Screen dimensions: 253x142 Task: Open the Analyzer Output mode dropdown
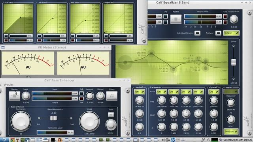tap(231, 33)
